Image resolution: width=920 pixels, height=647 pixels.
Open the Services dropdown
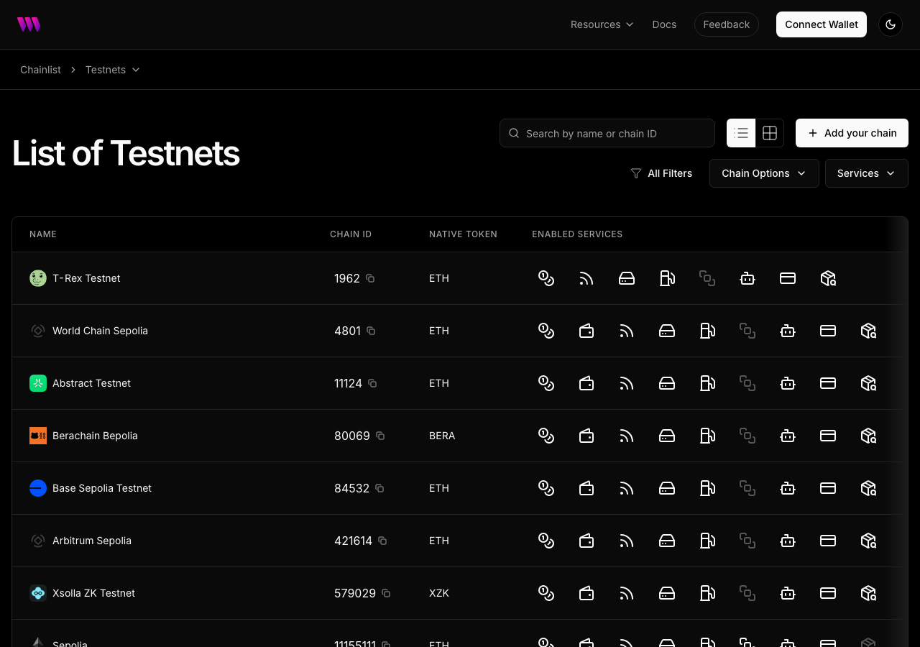(x=867, y=173)
